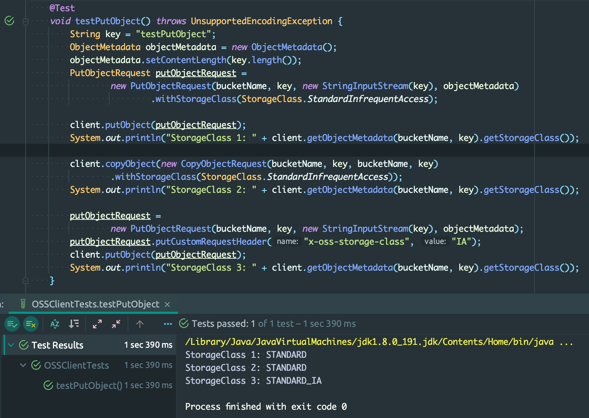Screen dimensions: 589x418
Task: Sort test results alphabetically
Action: [x=55, y=324]
